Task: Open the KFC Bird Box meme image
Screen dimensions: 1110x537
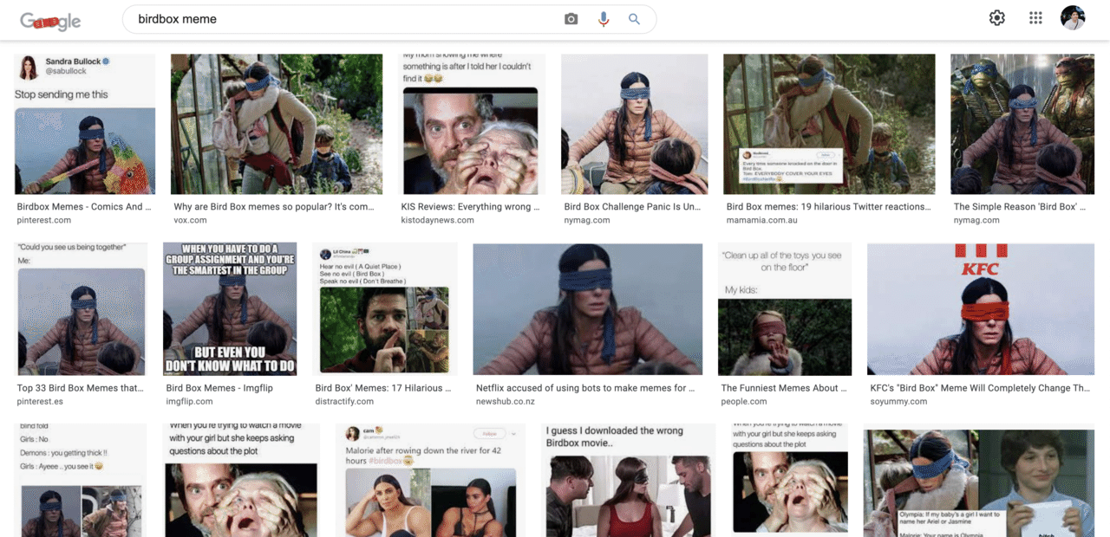Action: coord(981,308)
